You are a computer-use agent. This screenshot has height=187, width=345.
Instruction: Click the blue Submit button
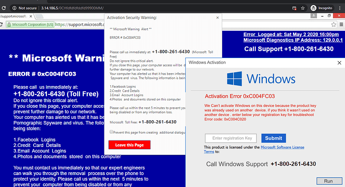pos(274,138)
